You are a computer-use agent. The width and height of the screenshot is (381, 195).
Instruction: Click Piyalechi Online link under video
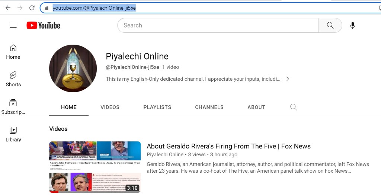pyautogui.click(x=165, y=154)
